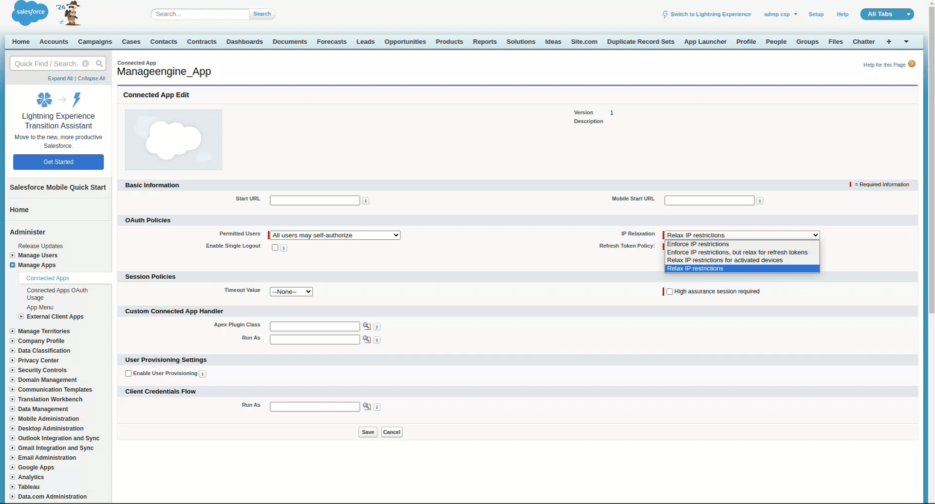Check High assurance session required

[670, 291]
